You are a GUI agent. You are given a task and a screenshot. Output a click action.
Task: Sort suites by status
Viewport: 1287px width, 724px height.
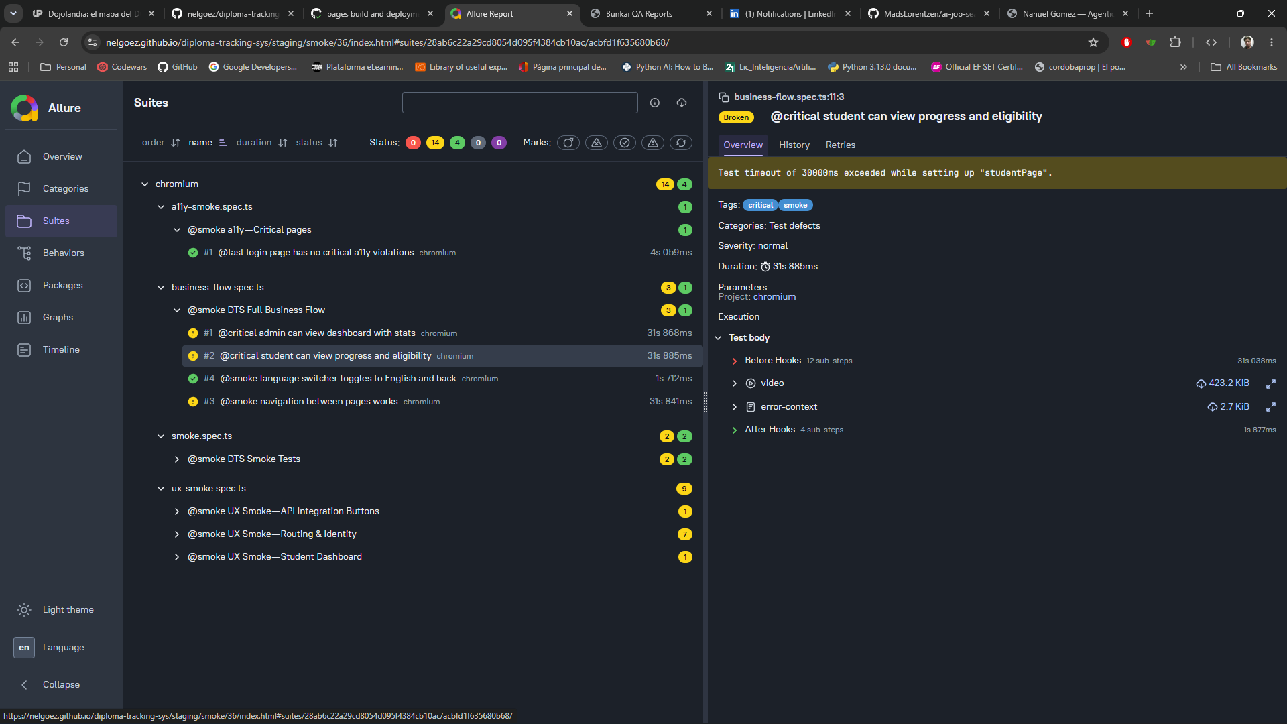(316, 143)
